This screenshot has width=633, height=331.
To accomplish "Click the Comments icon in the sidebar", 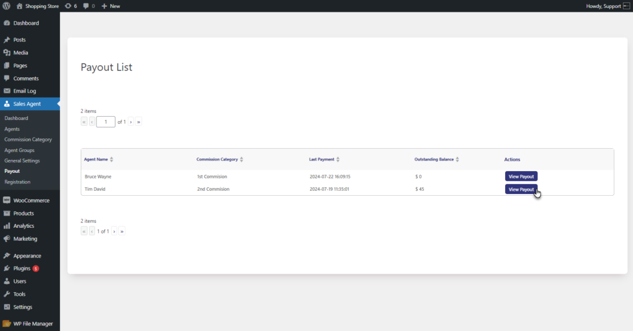I will pos(7,78).
